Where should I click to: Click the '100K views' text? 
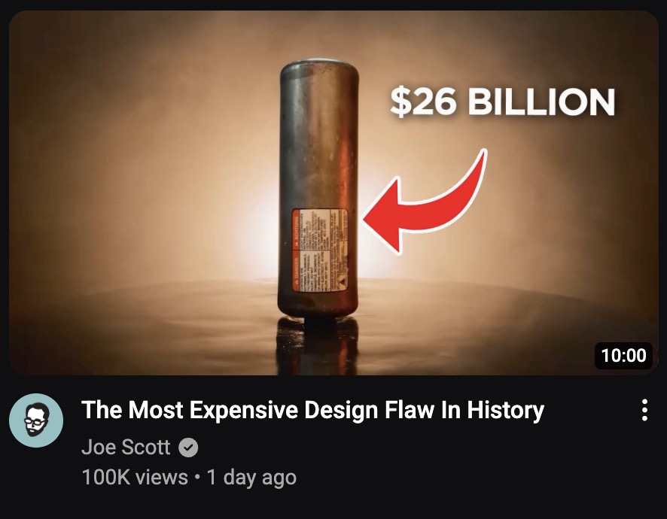click(135, 477)
